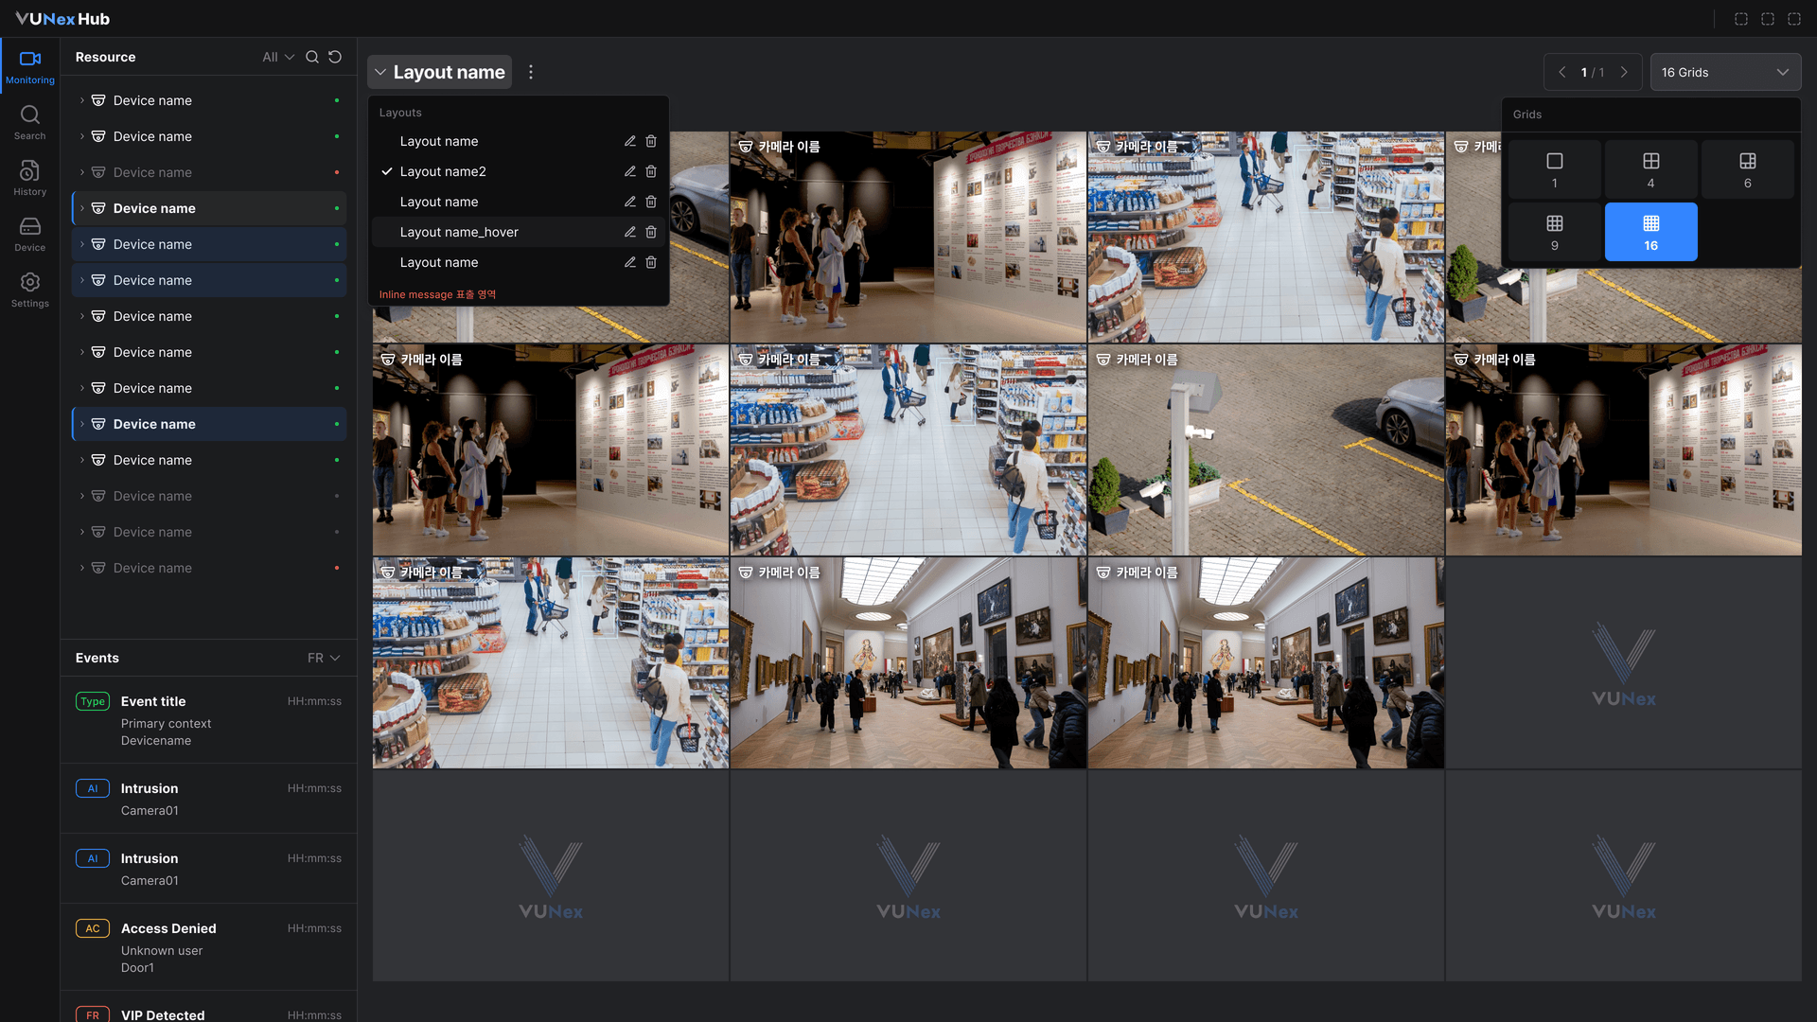The width and height of the screenshot is (1817, 1022).
Task: Delete the Layout name_hover layout
Action: pyautogui.click(x=651, y=232)
